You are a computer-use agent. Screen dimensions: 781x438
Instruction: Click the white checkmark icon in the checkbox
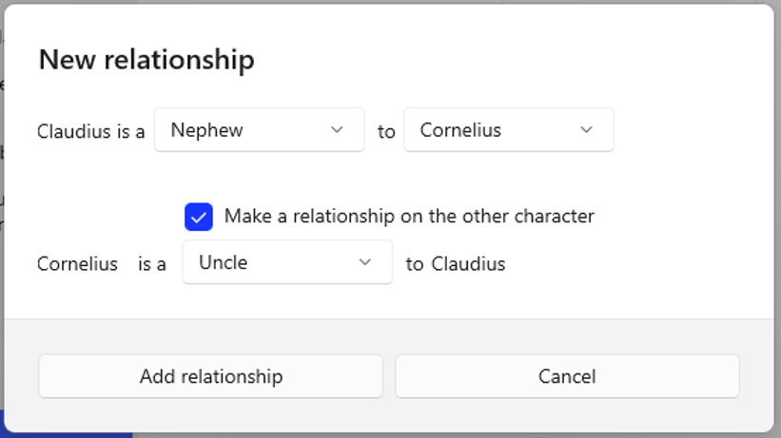point(199,217)
